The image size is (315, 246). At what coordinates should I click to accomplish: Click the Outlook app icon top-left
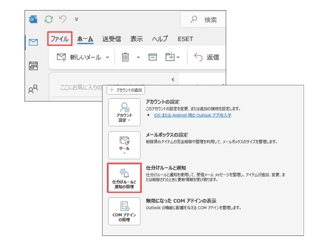pyautogui.click(x=33, y=19)
